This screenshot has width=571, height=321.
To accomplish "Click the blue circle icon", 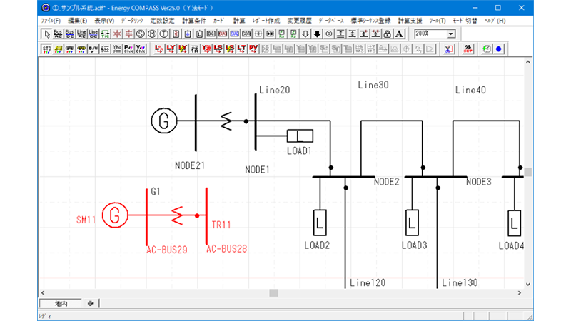I will point(500,49).
